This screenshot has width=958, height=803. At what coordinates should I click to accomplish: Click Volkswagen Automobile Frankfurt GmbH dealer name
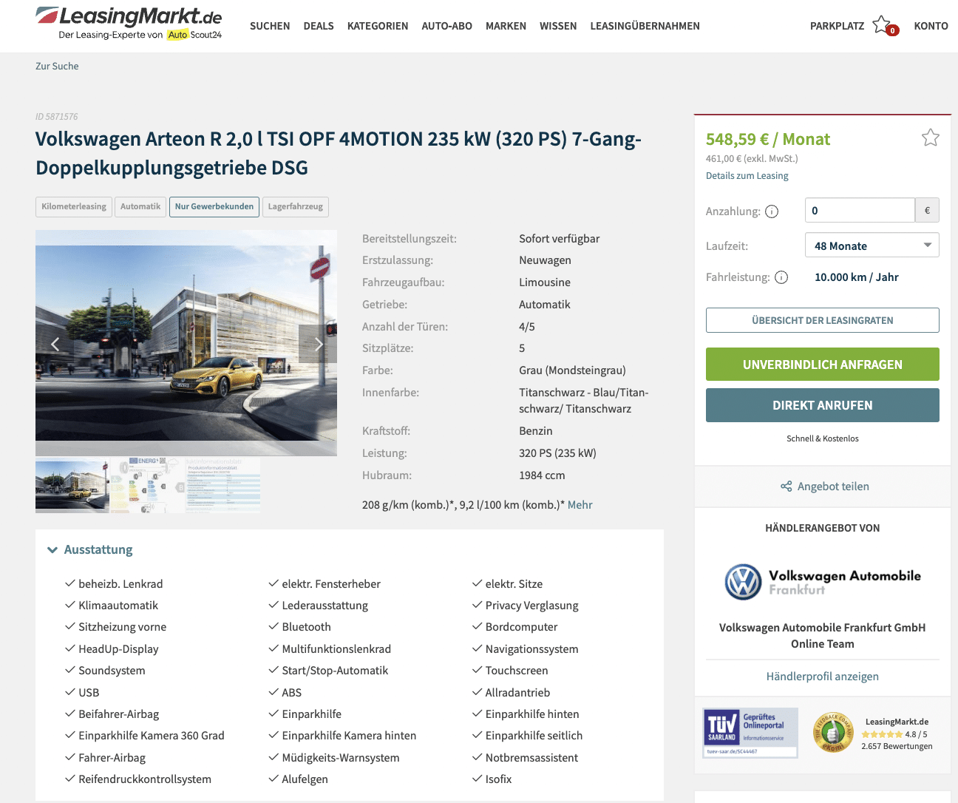(x=823, y=628)
